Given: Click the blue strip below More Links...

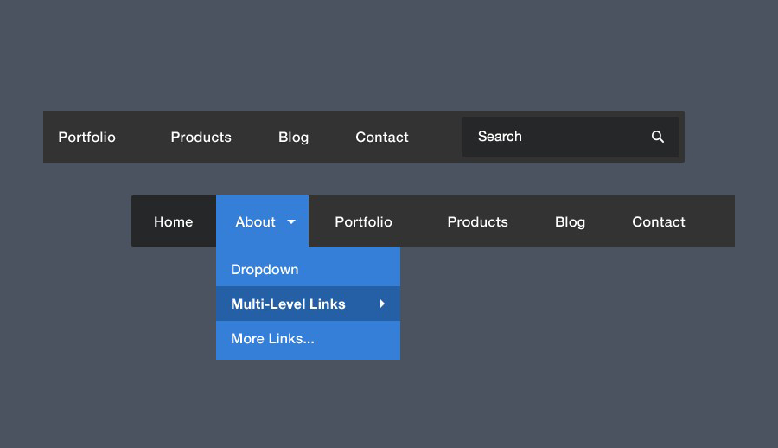Looking at the screenshot, I should [x=308, y=355].
